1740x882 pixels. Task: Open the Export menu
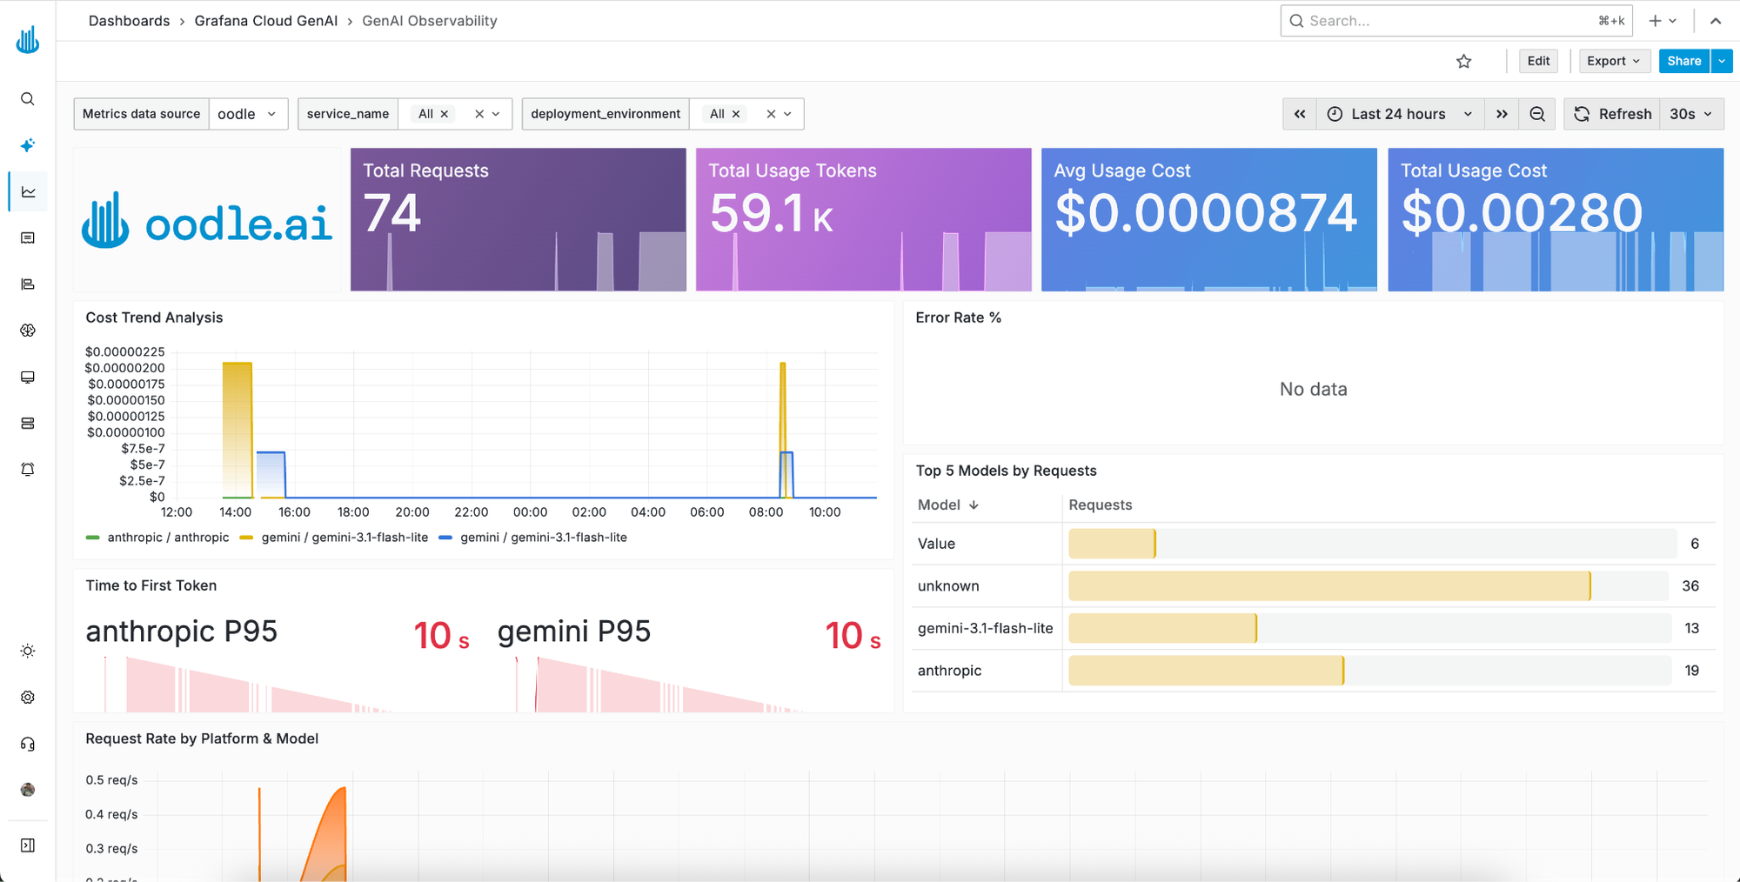1613,61
